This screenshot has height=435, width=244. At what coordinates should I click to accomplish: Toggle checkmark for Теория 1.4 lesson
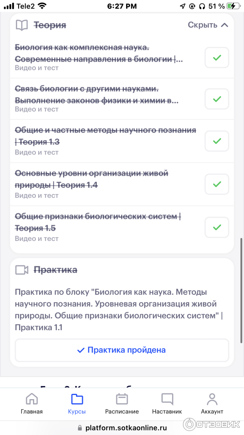coord(217,184)
